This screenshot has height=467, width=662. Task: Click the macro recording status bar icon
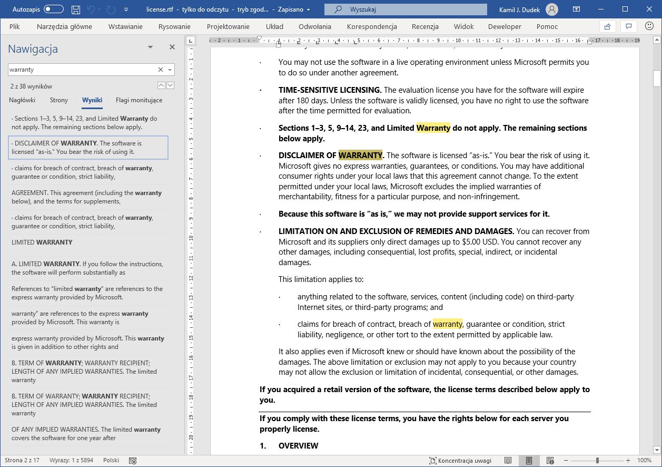(x=133, y=460)
